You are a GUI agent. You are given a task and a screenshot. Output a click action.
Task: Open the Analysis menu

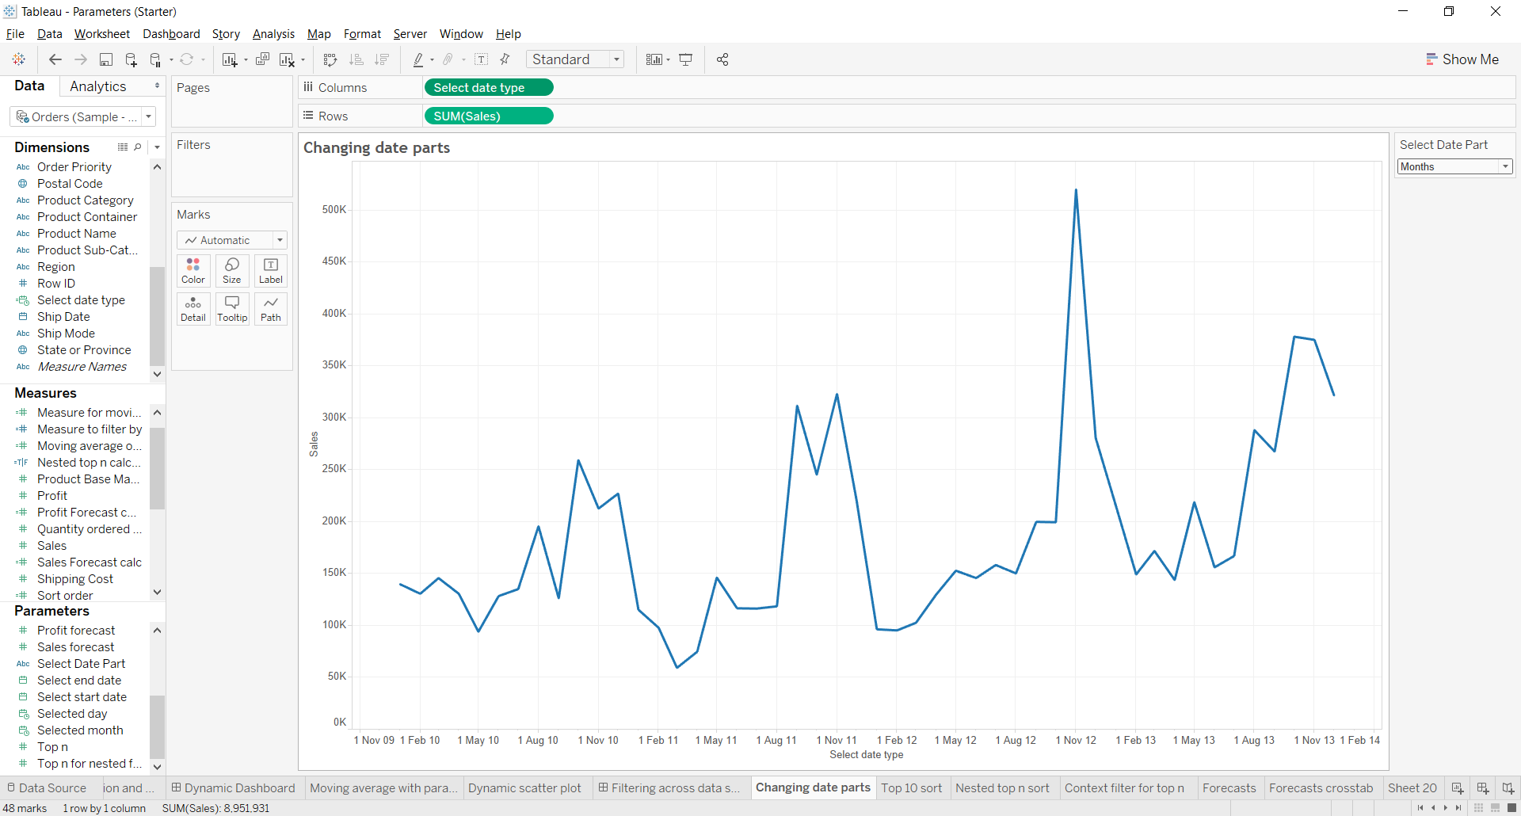(273, 34)
